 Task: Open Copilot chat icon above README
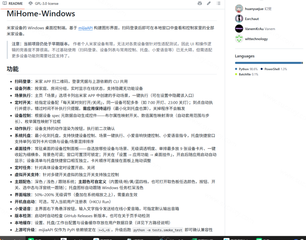click(200, 3)
